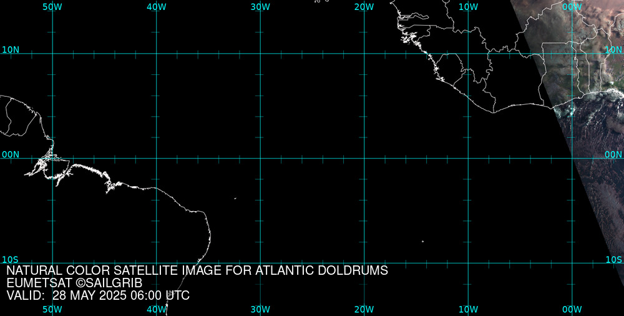Click the 40W label along the top edge
The height and width of the screenshot is (316, 624).
click(157, 7)
